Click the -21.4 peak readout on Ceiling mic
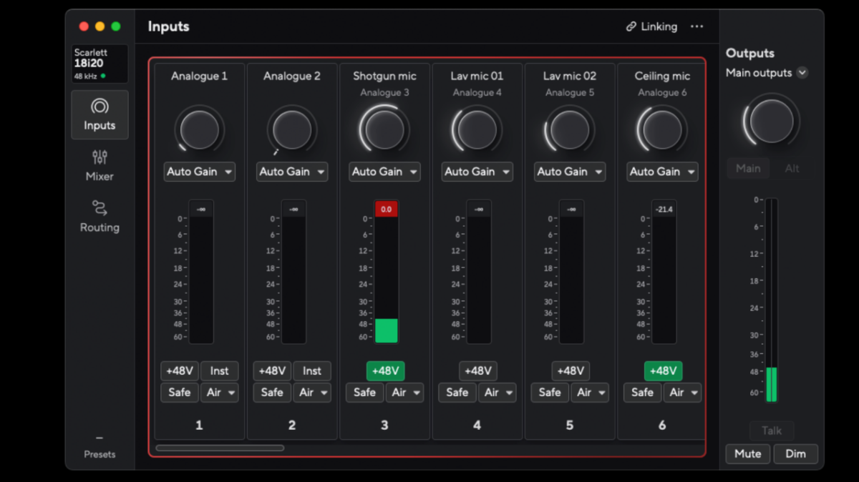Screen dimensions: 859x482 point(664,209)
